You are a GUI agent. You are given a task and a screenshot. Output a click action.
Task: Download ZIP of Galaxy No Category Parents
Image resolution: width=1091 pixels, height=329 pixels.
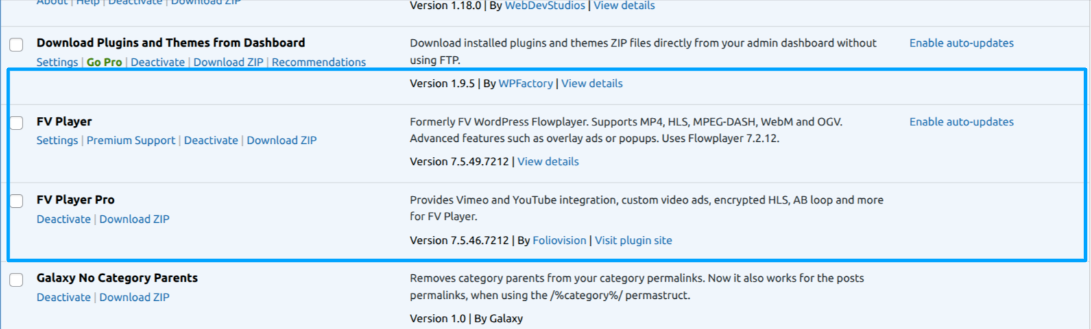coord(134,297)
